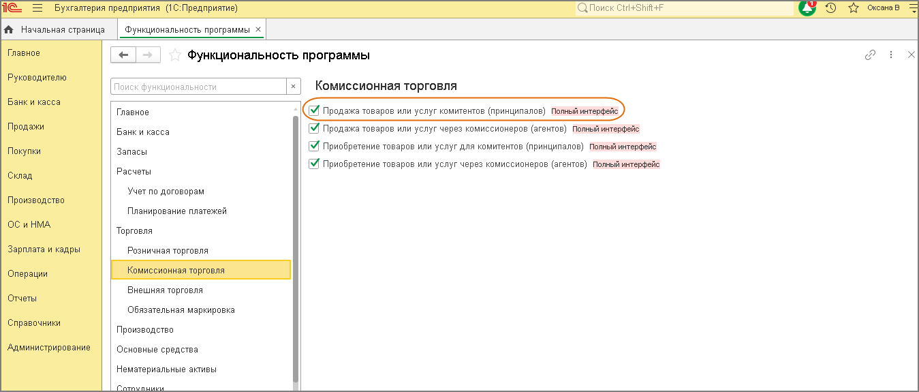Screen dimensions: 919x392
Task: Open the Продажи section menu
Action: click(x=26, y=126)
